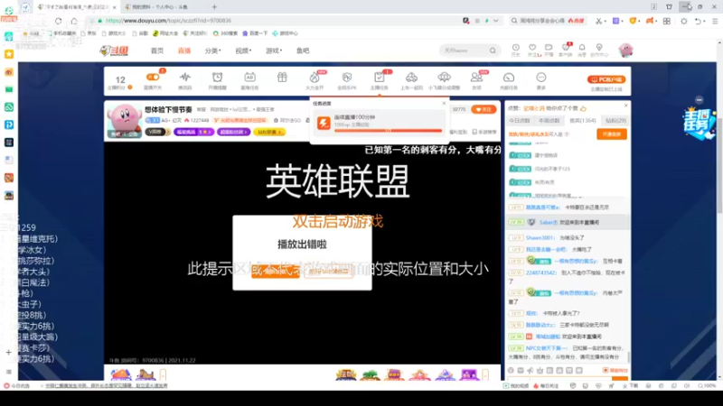723x406 pixels.
Task: Open the 直播 nav item
Action: [x=184, y=51]
